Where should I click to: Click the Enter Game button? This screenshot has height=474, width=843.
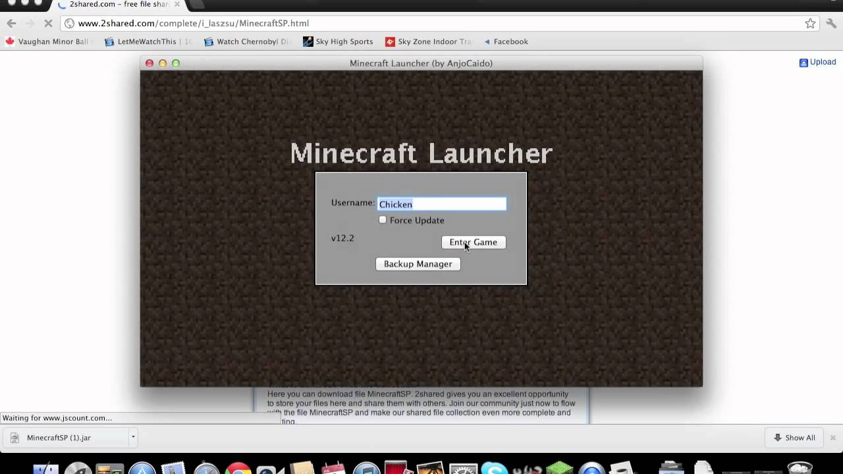(474, 242)
